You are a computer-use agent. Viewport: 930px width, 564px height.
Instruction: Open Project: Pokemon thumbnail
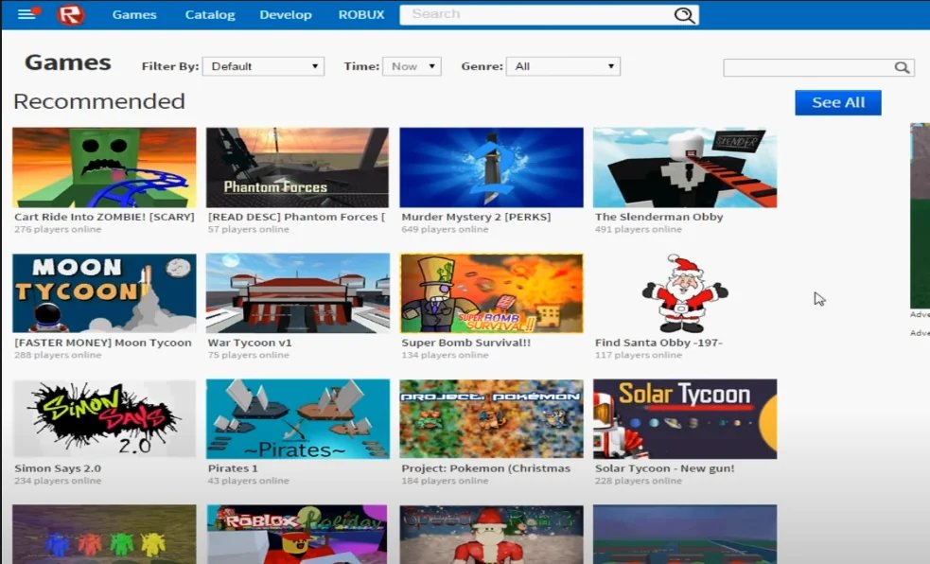[x=492, y=418]
